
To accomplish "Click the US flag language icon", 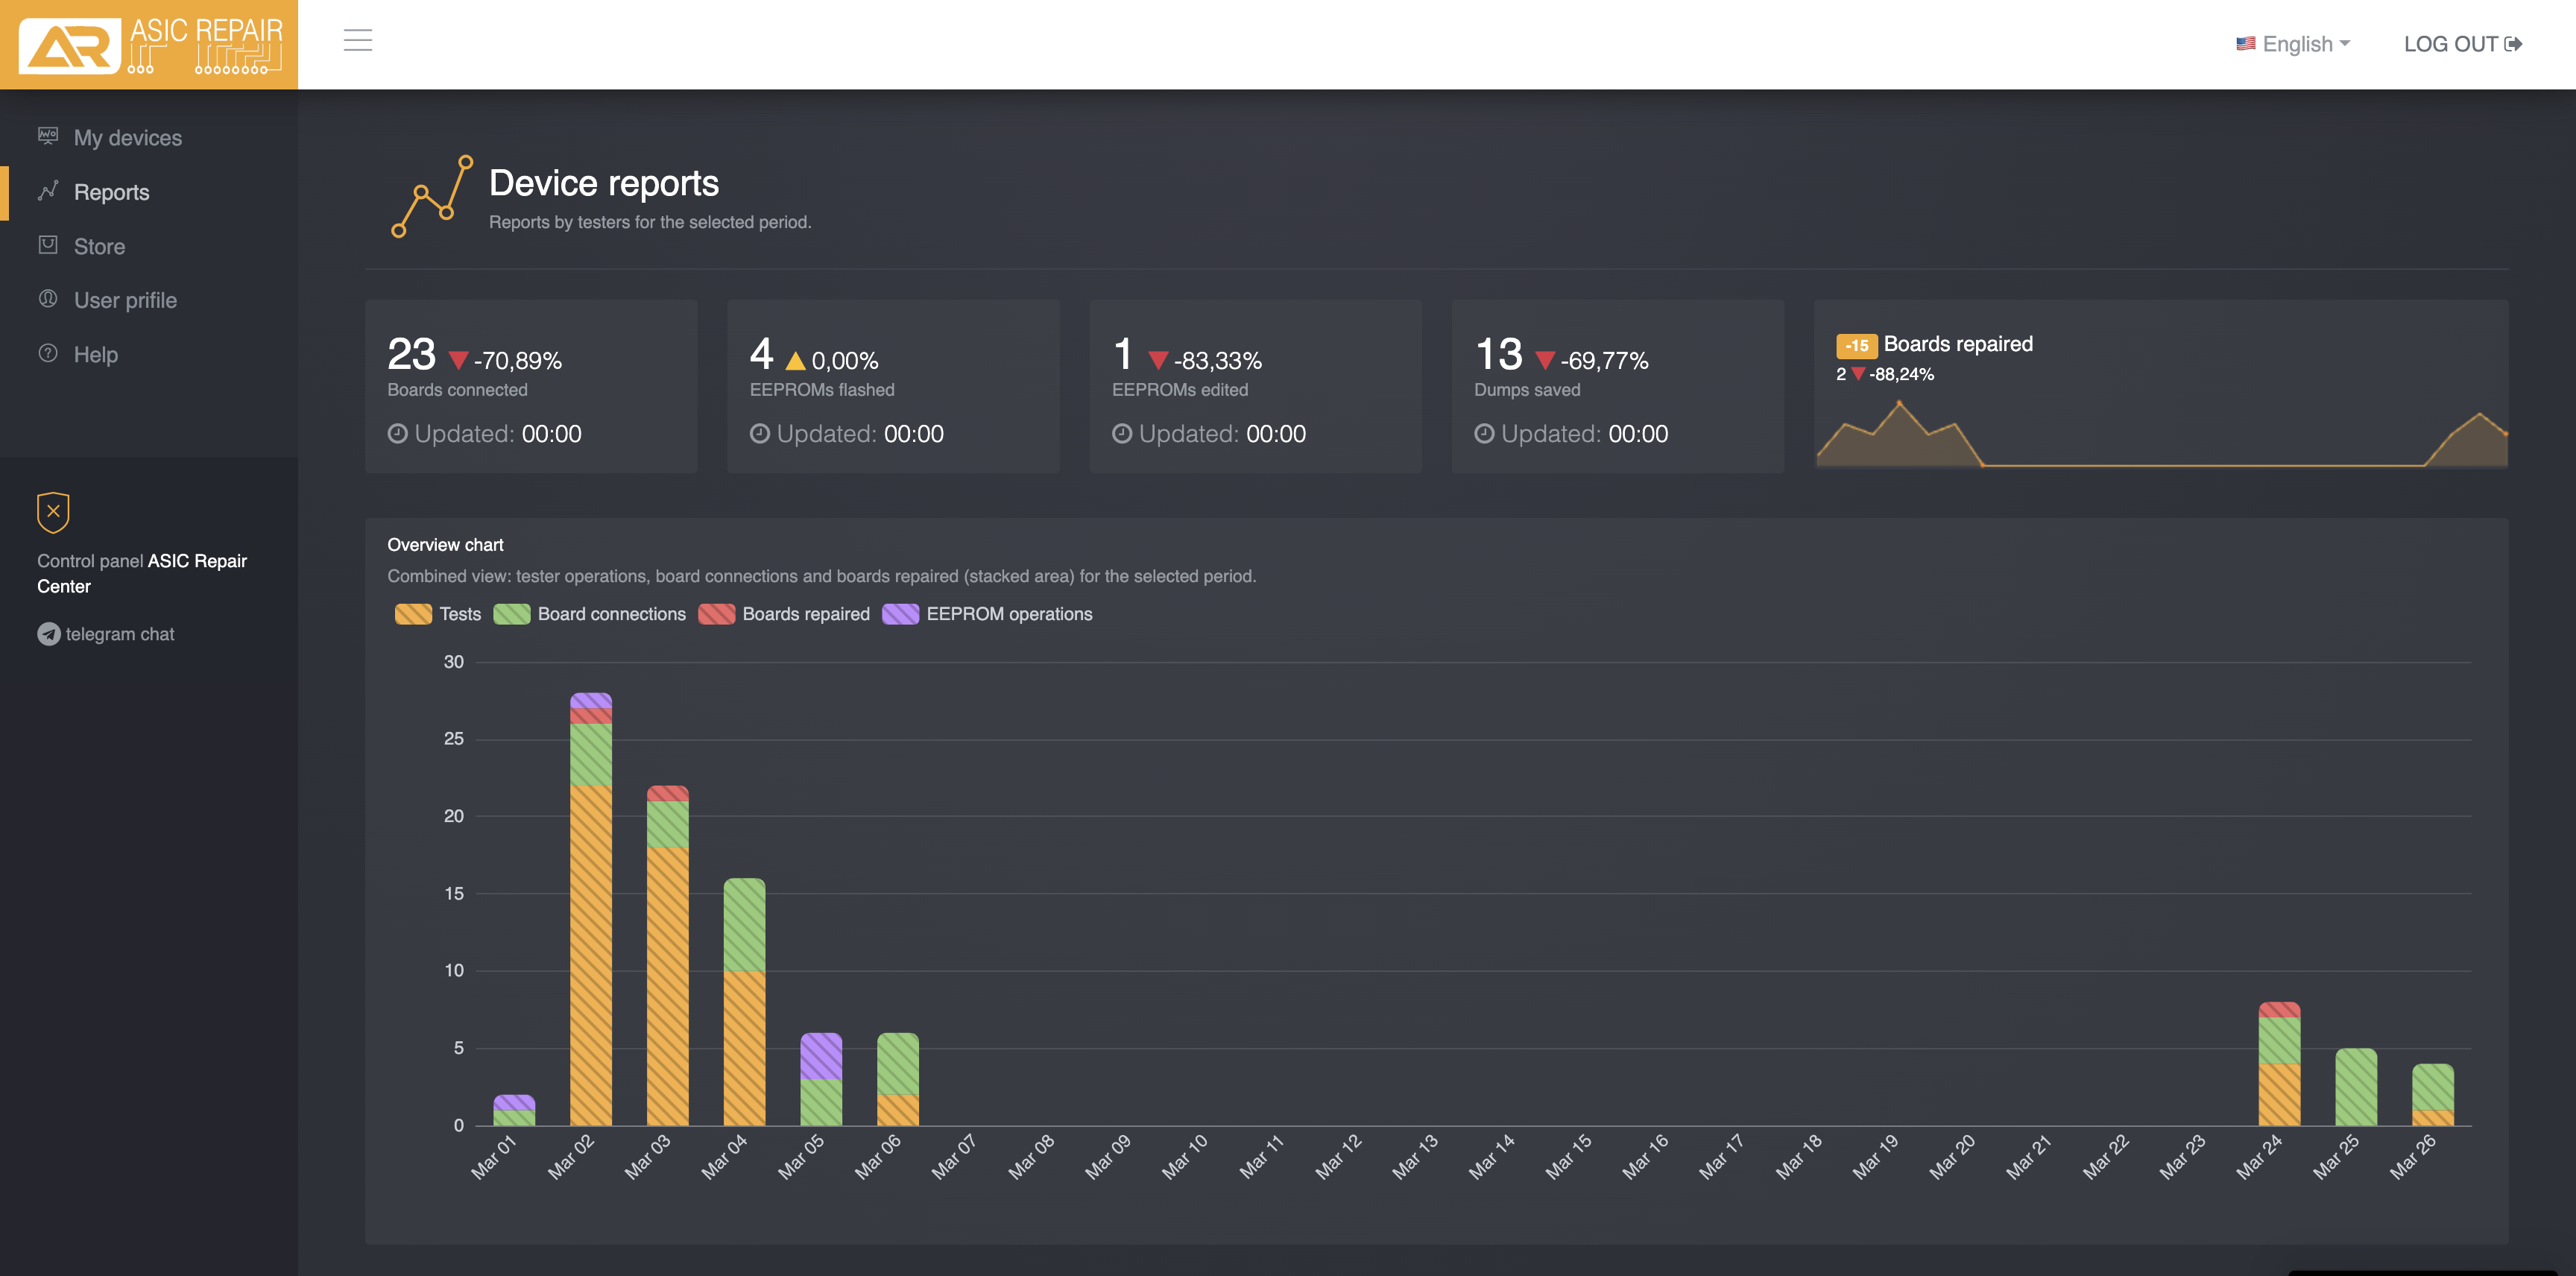I will click(x=2246, y=44).
